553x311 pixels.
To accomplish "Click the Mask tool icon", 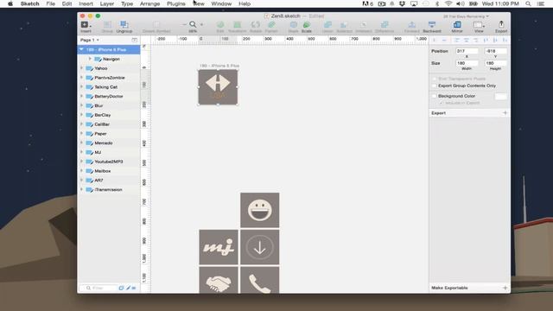I will [293, 25].
